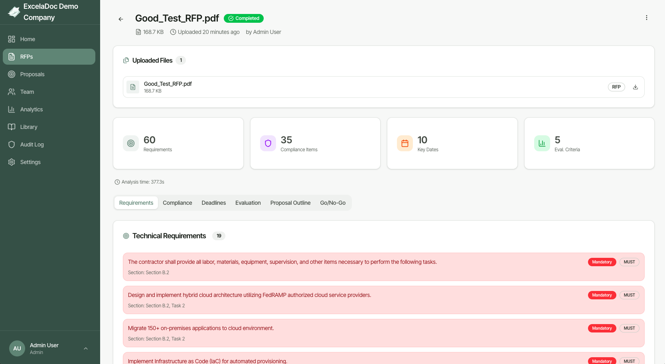665x364 pixels.
Task: Click the Compliance Items shield icon
Action: (268, 143)
